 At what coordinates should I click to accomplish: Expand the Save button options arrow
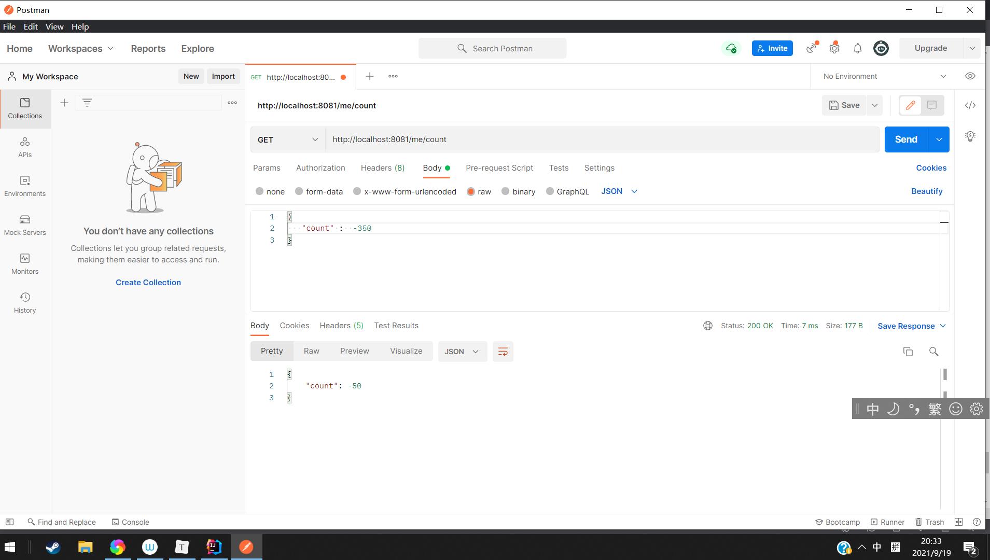click(x=875, y=105)
